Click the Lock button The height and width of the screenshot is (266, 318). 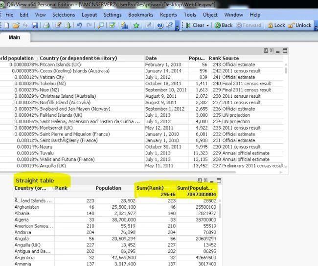(276, 25)
